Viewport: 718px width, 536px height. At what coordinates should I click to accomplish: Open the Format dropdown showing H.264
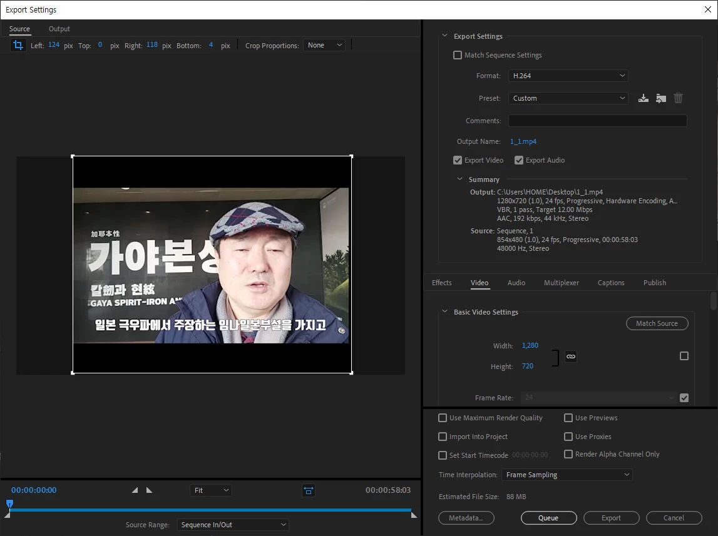click(568, 76)
